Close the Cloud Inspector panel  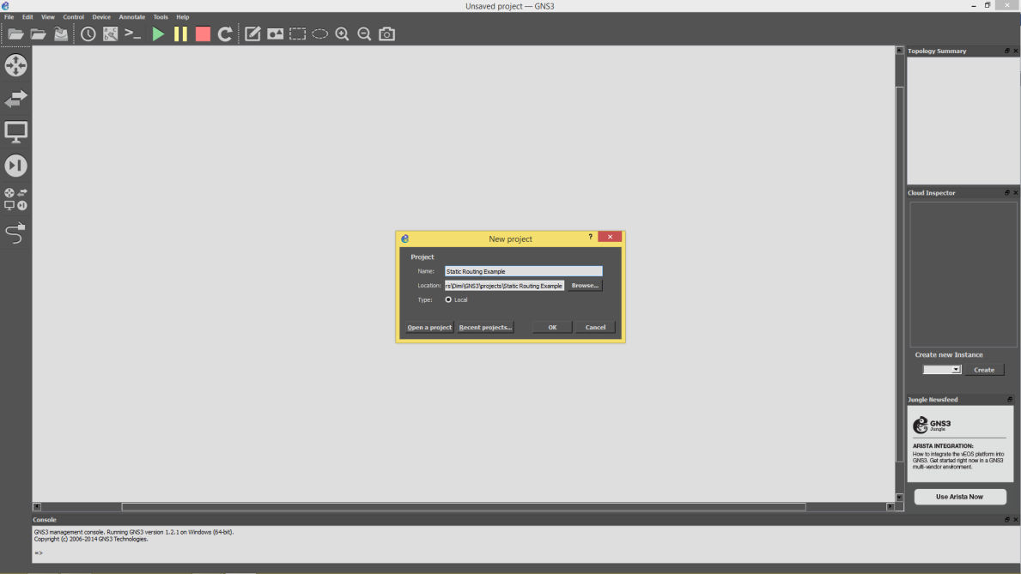pos(1016,193)
